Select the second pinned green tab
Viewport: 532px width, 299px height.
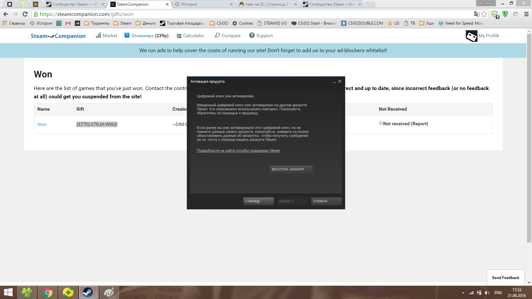(x=22, y=4)
